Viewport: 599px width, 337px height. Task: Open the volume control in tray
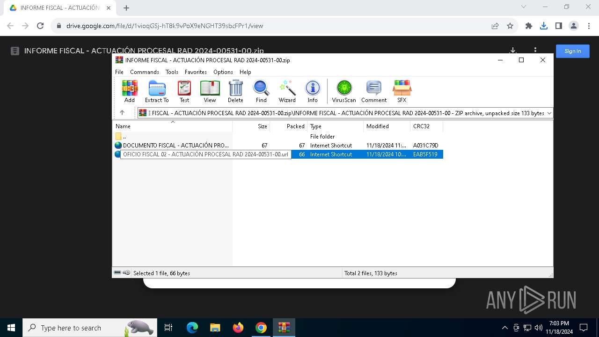pyautogui.click(x=538, y=328)
